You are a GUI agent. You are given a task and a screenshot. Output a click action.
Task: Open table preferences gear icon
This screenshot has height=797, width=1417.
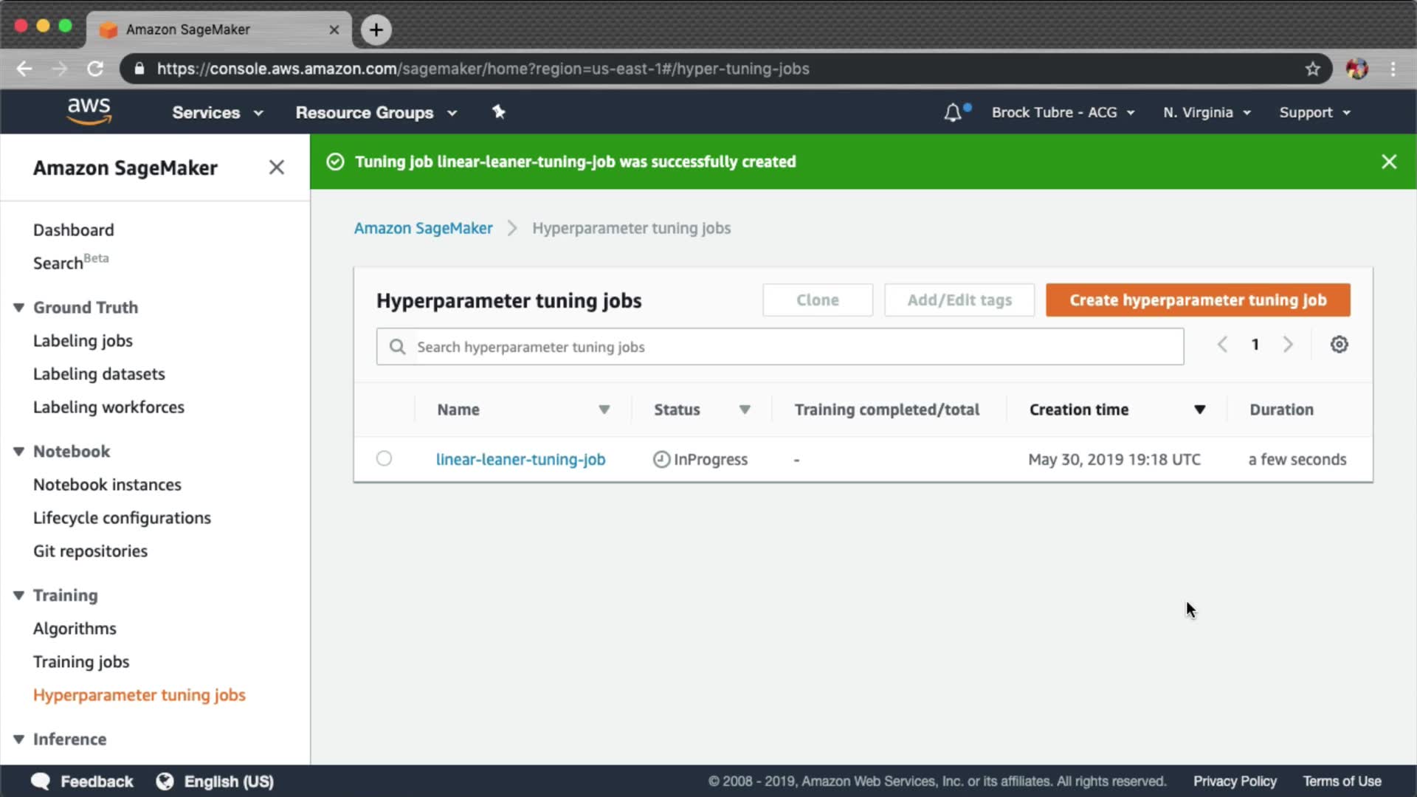(x=1339, y=345)
